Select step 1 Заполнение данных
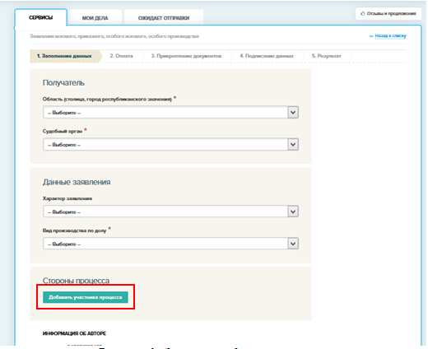The width and height of the screenshot is (428, 349). [x=64, y=56]
